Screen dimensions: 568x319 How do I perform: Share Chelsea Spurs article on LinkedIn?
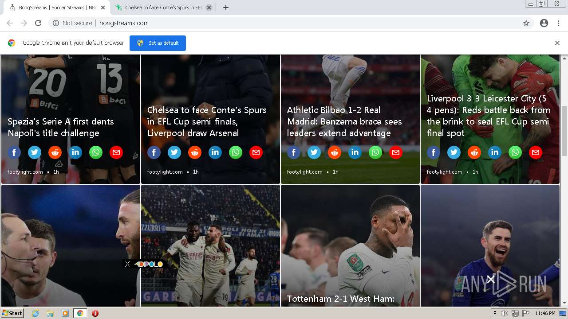pyautogui.click(x=215, y=152)
